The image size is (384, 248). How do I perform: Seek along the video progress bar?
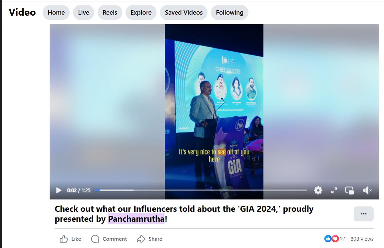(x=200, y=190)
